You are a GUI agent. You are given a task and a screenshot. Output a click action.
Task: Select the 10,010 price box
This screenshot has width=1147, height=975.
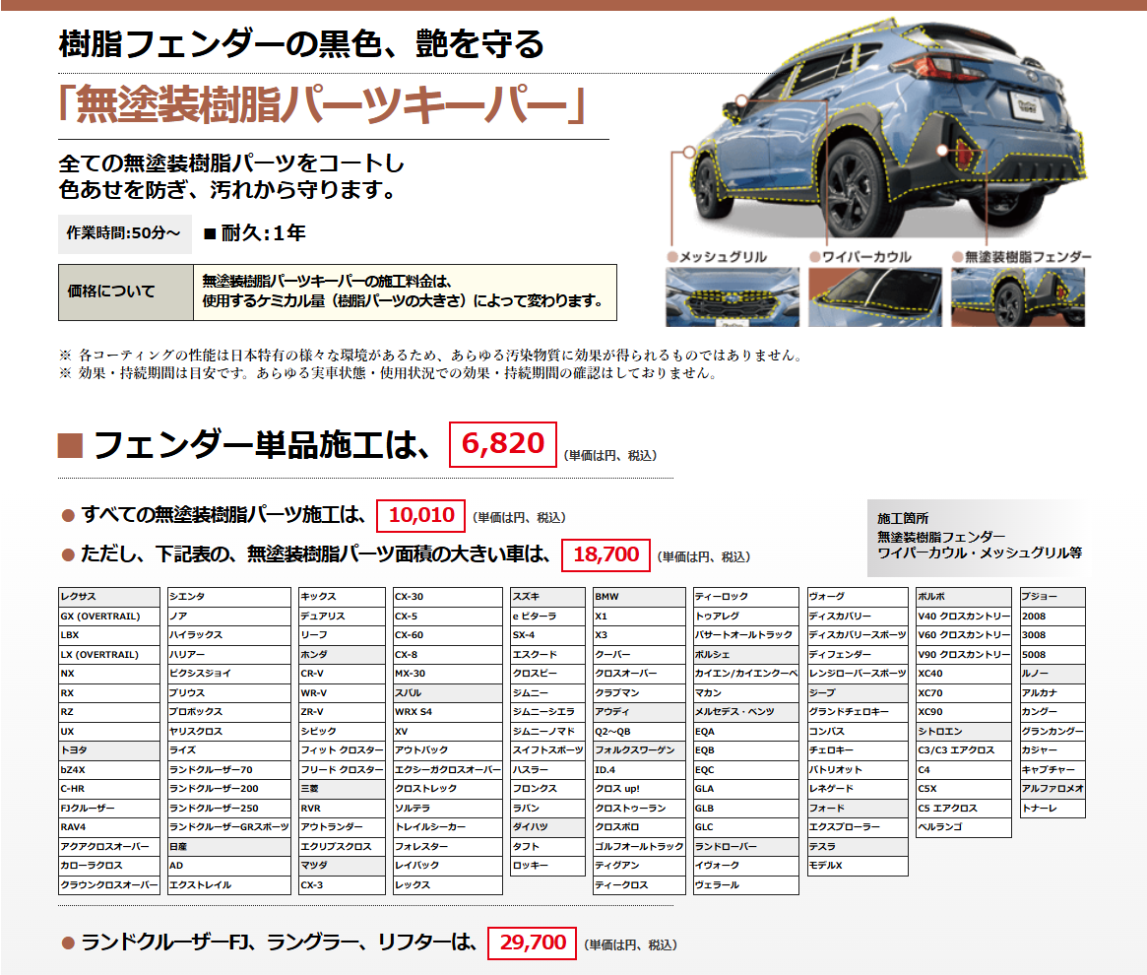tap(420, 515)
